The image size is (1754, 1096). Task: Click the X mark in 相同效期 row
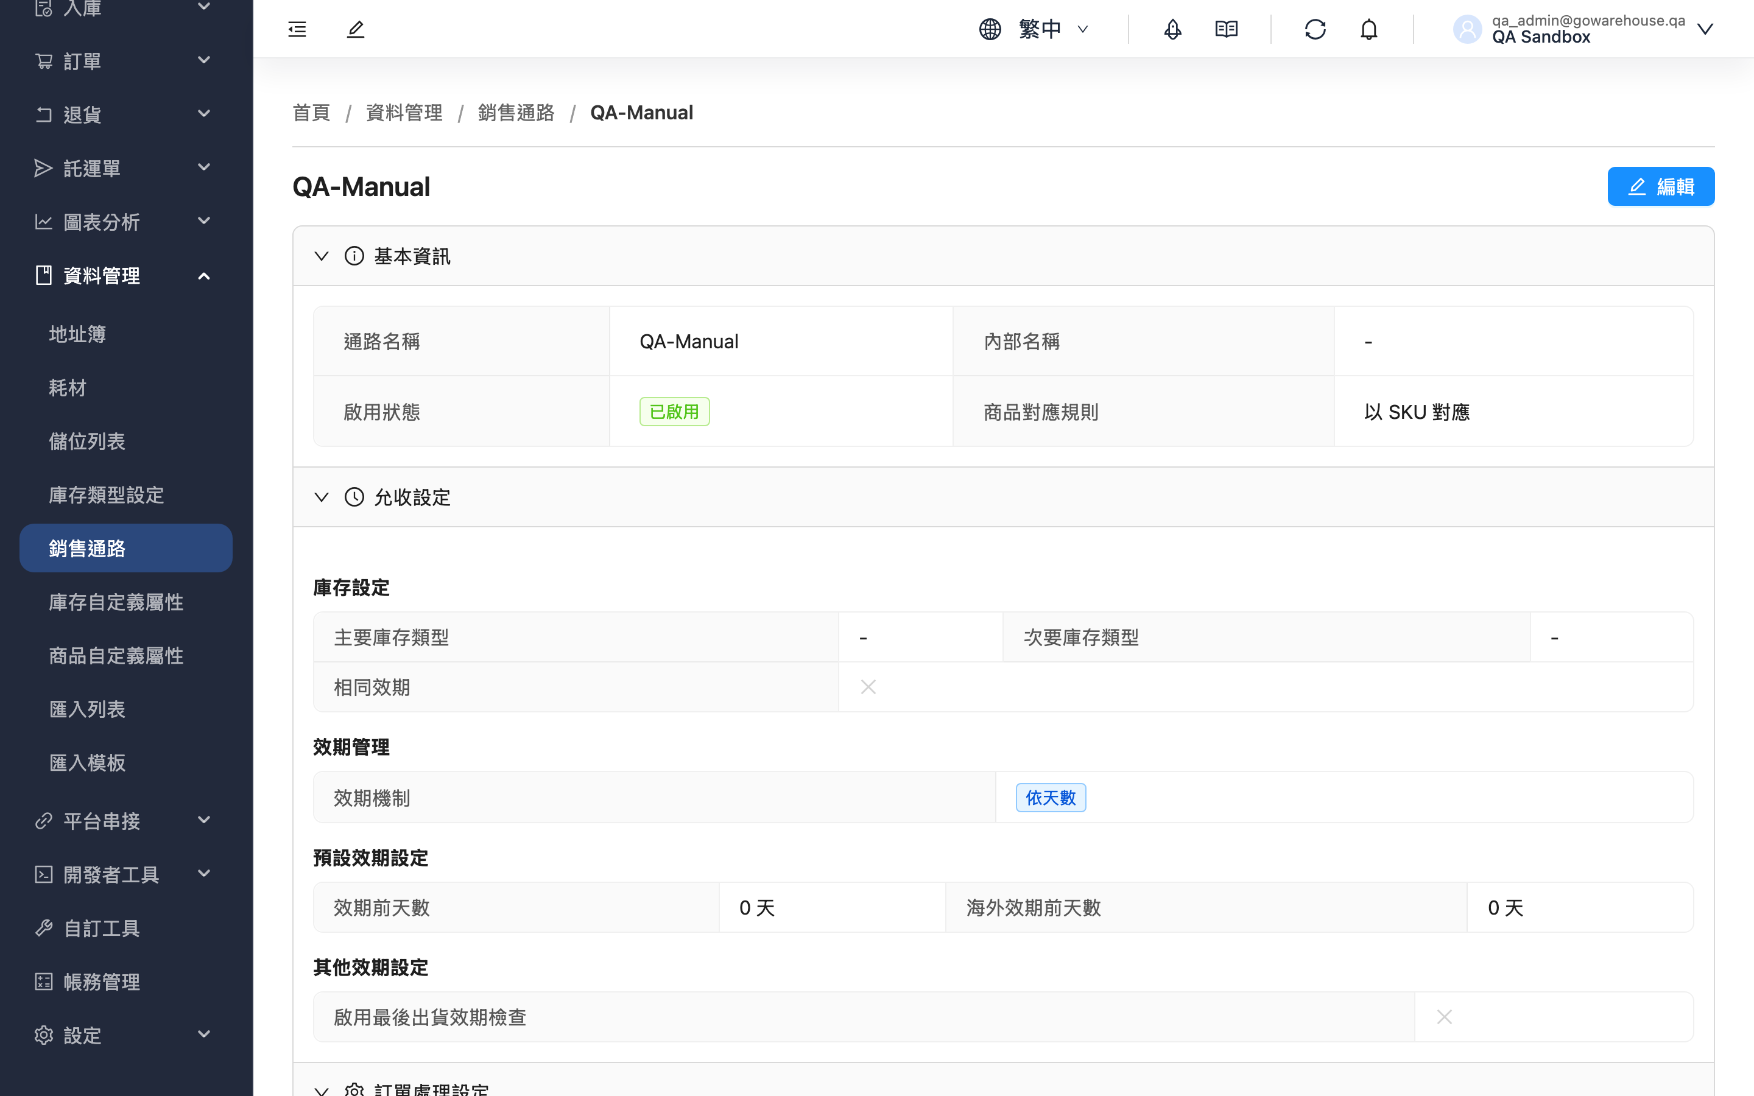[868, 686]
